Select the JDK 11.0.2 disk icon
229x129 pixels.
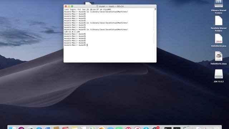click(219, 74)
